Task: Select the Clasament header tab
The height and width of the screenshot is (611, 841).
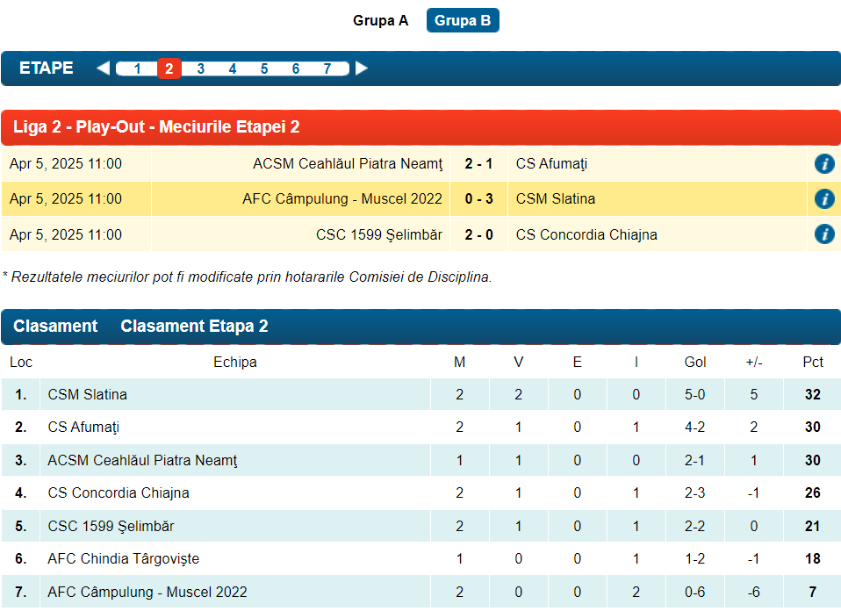Action: 55,327
